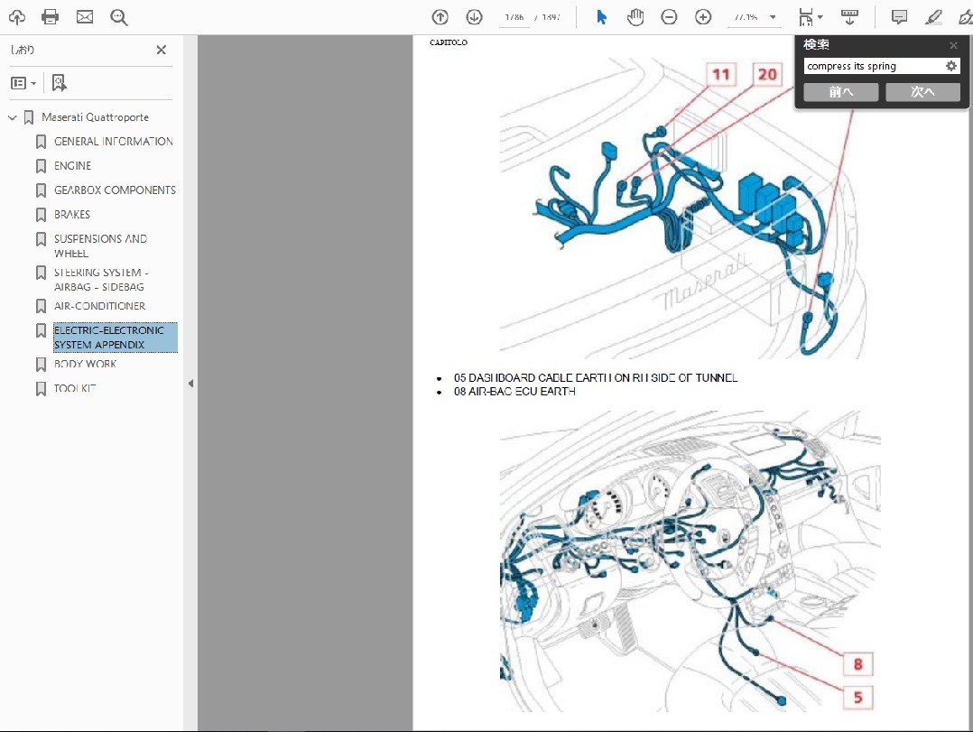
Task: Go to the BRAKES bookmark
Action: point(72,215)
